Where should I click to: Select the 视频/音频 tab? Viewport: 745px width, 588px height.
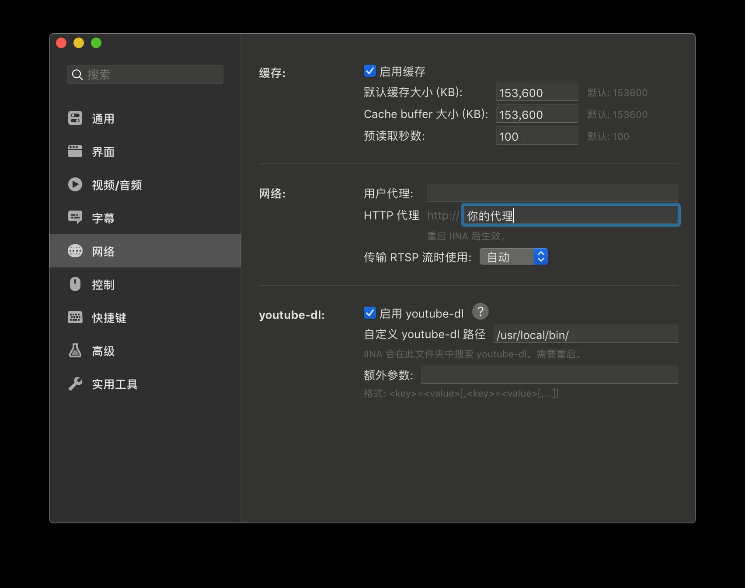coord(145,185)
